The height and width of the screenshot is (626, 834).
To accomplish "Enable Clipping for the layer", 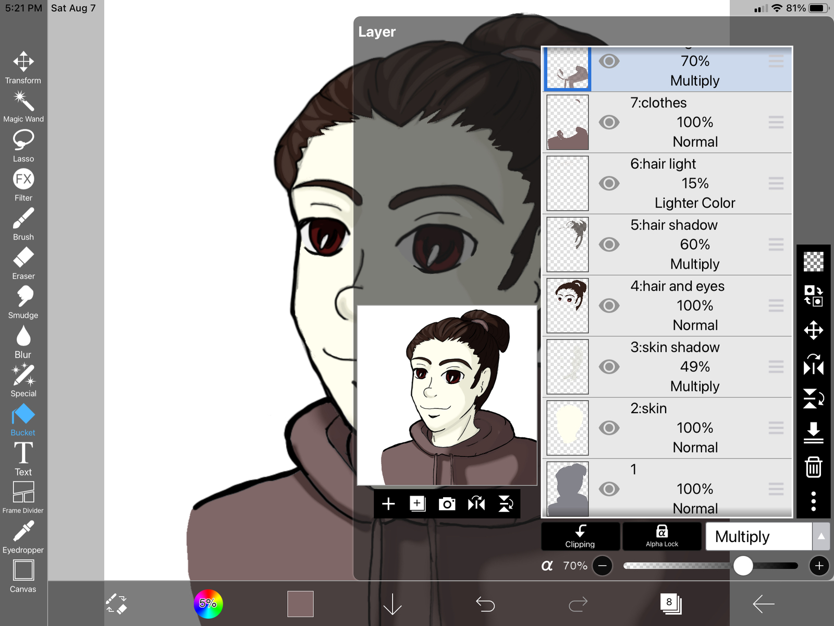I will (x=580, y=536).
